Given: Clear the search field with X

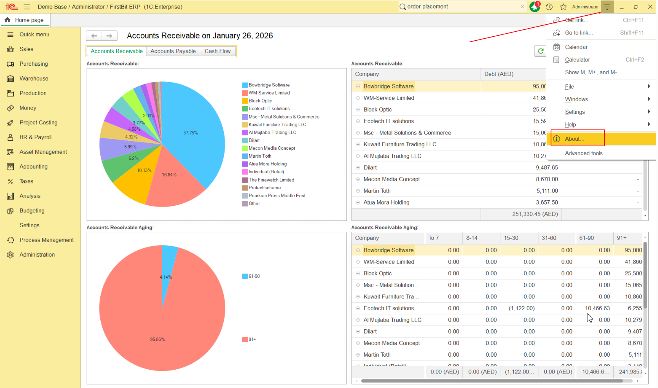Looking at the screenshot, I should (522, 7).
